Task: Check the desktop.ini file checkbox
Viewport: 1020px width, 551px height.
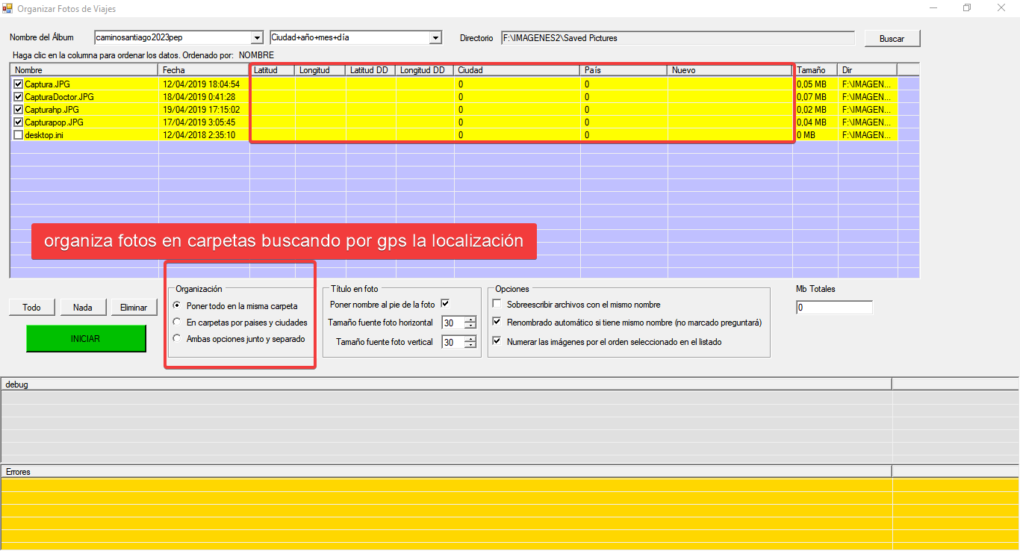Action: click(x=19, y=135)
